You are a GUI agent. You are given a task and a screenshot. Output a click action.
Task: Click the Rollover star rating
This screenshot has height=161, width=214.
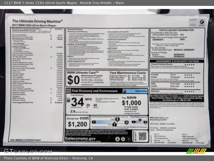(x=189, y=92)
